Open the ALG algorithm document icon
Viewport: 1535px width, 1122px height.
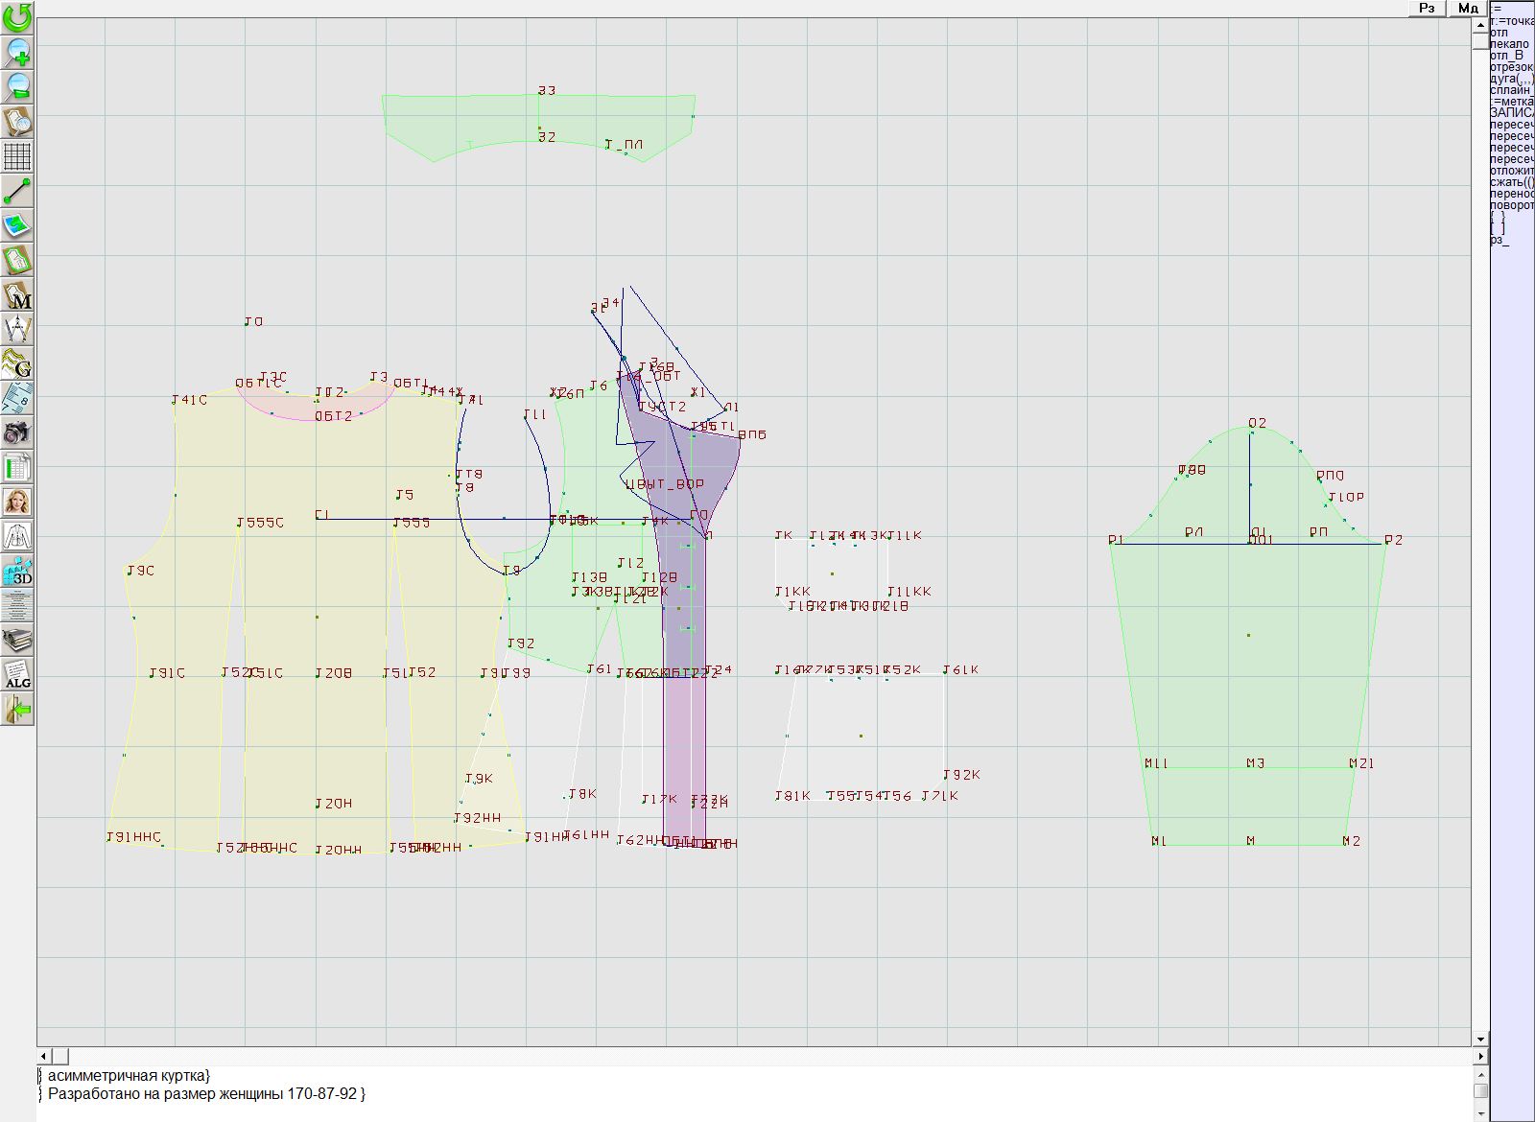[x=17, y=674]
